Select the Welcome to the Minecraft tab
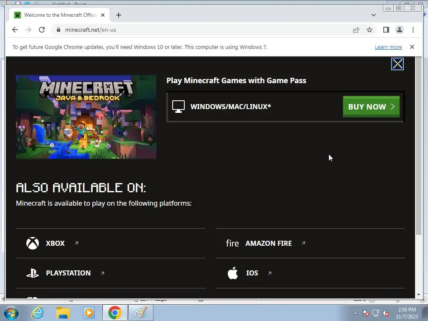This screenshot has width=428, height=321. 59,15
